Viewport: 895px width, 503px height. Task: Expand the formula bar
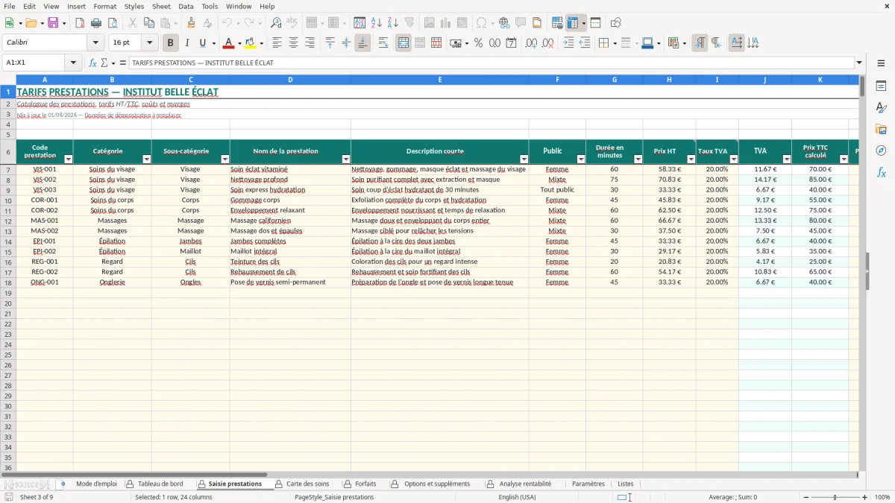pos(859,63)
